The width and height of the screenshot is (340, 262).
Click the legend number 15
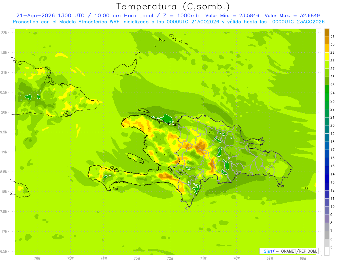(x=333, y=166)
